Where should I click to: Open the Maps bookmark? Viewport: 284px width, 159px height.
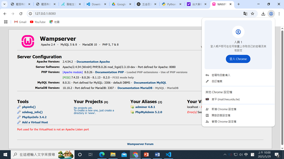(54, 22)
